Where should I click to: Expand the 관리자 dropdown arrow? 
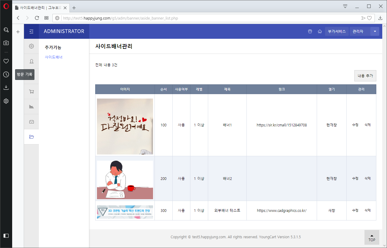(x=375, y=31)
